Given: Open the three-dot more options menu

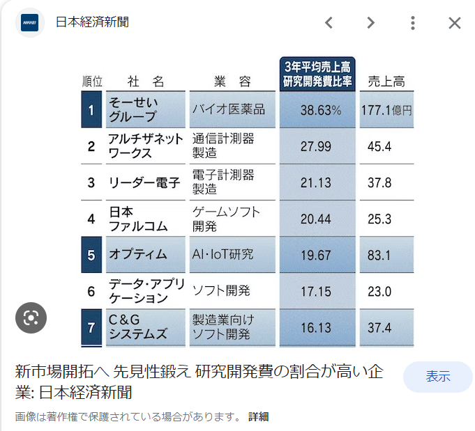Looking at the screenshot, I should click(413, 23).
